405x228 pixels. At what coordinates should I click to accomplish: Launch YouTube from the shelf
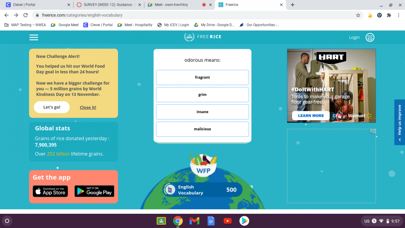[x=227, y=221]
